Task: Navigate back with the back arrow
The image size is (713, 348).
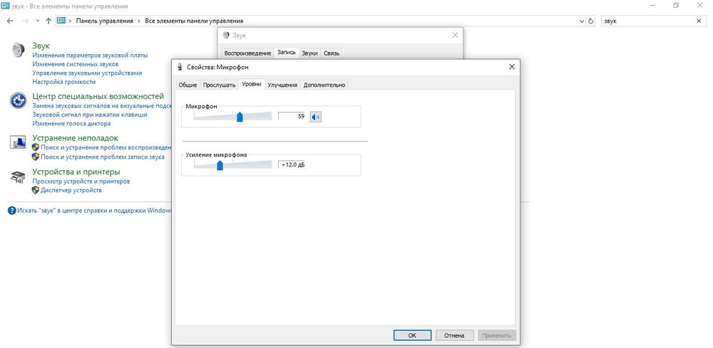Action: pos(10,21)
